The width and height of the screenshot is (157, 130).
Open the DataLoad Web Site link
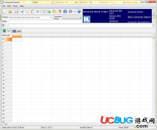(x=116, y=12)
